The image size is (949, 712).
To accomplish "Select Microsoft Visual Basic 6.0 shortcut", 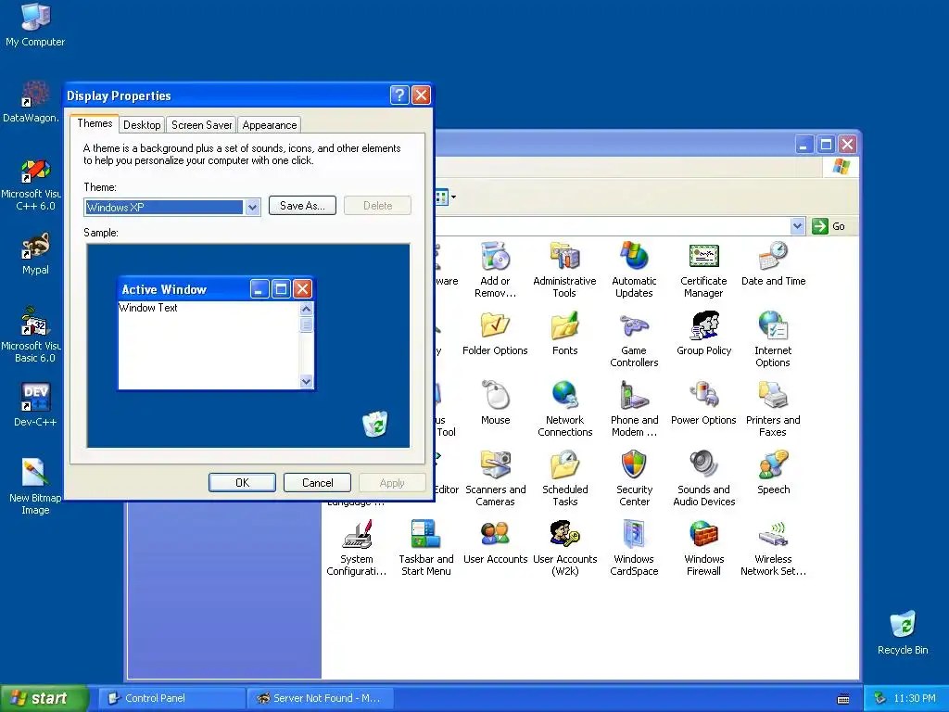I will coord(32,334).
